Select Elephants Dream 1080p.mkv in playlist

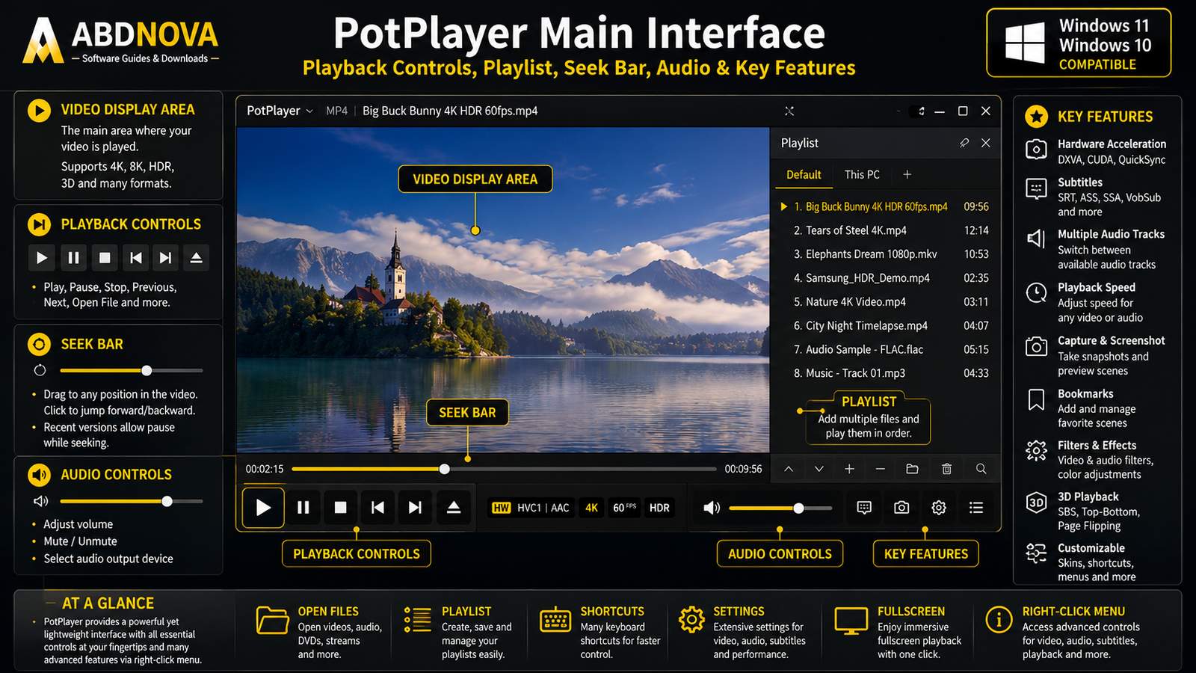pos(884,254)
